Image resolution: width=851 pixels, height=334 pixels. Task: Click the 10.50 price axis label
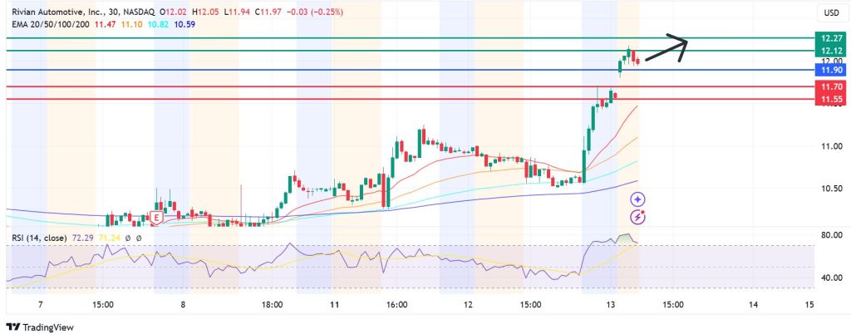pyautogui.click(x=831, y=188)
